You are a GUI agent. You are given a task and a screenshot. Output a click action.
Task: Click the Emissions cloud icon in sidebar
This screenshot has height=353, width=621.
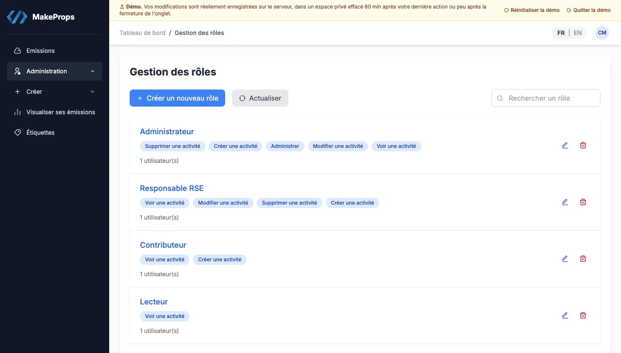point(17,51)
